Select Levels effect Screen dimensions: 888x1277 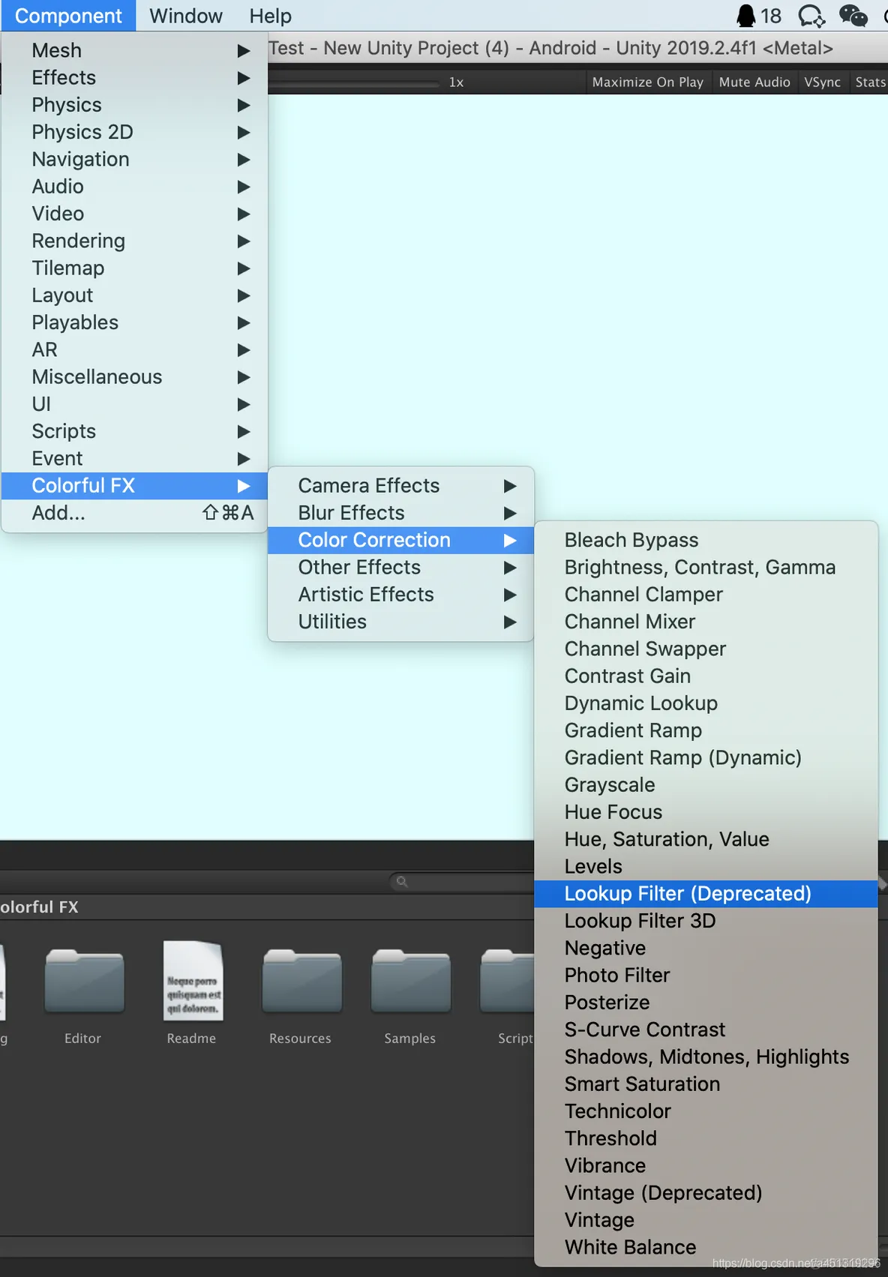point(706,866)
